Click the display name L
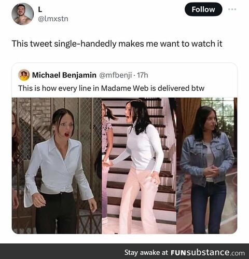249x259 pixels. [x=40, y=10]
